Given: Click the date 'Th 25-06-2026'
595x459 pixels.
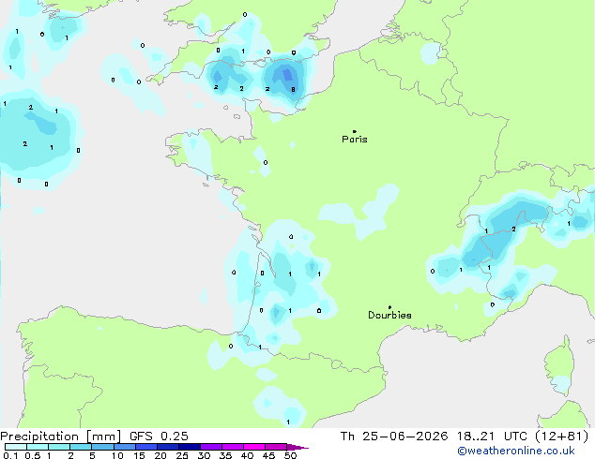Looking at the screenshot, I should (x=394, y=437).
